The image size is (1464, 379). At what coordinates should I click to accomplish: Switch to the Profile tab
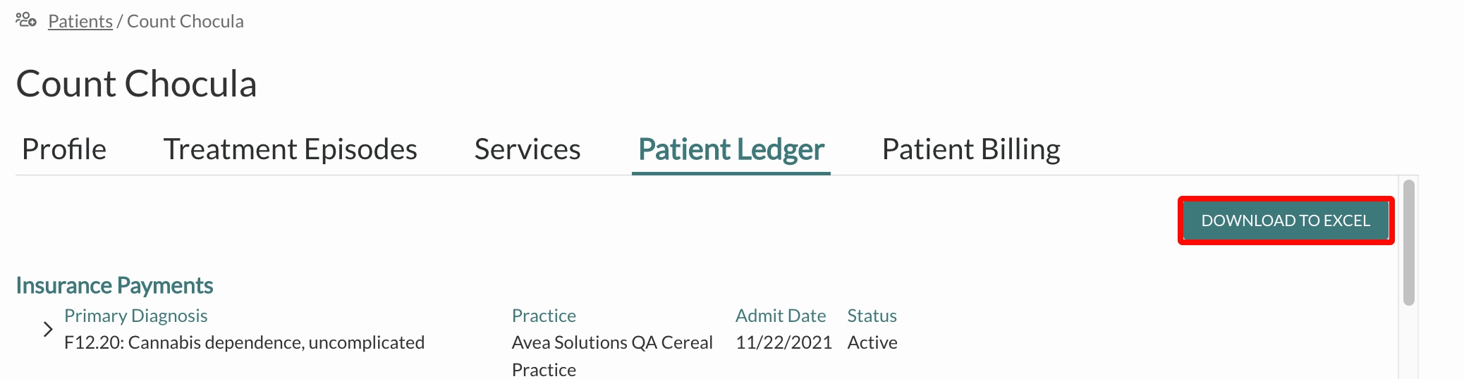point(64,149)
